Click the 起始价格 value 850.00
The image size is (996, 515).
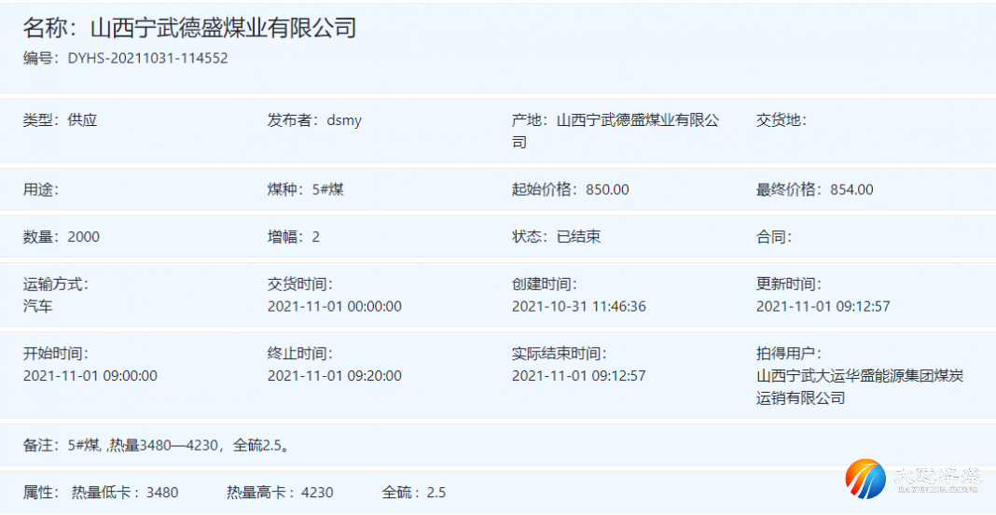(607, 189)
